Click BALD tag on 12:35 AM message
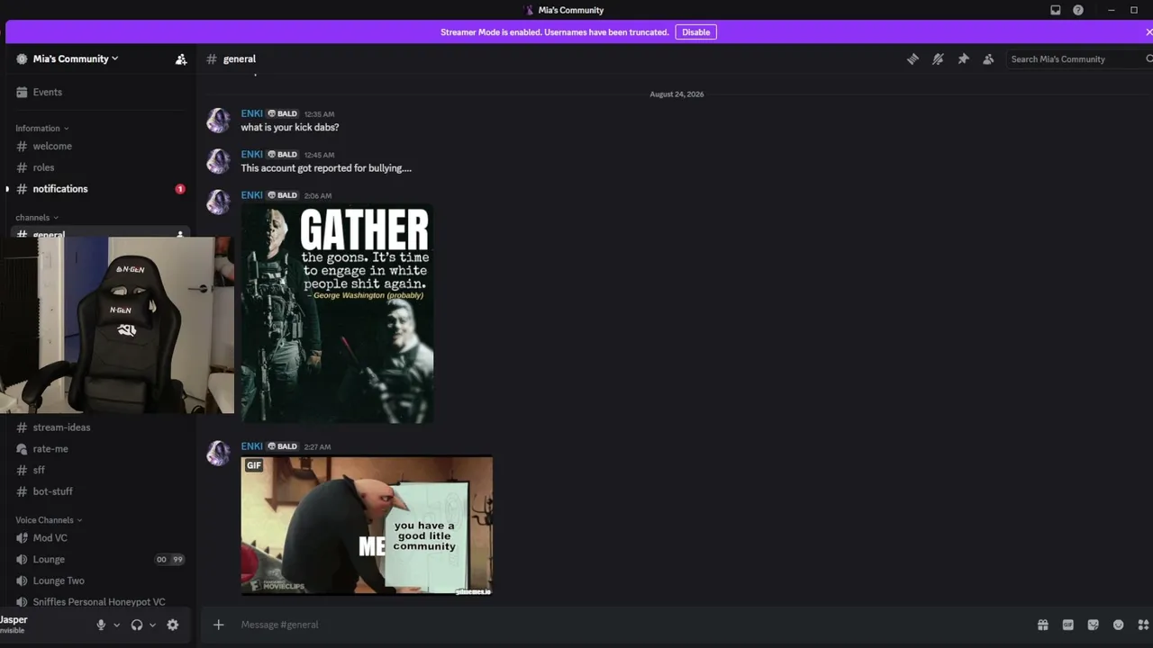This screenshot has width=1153, height=648. click(x=283, y=114)
